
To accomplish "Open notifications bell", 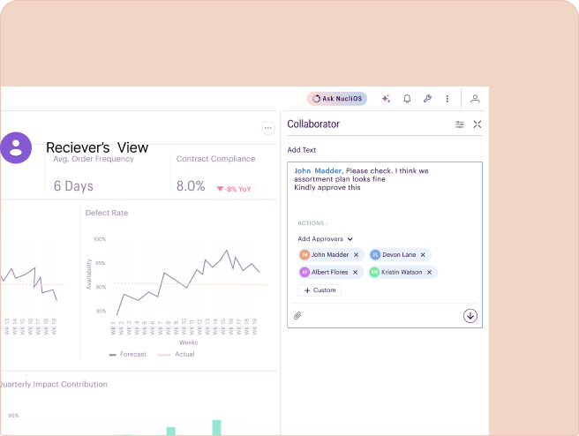I will click(x=407, y=99).
